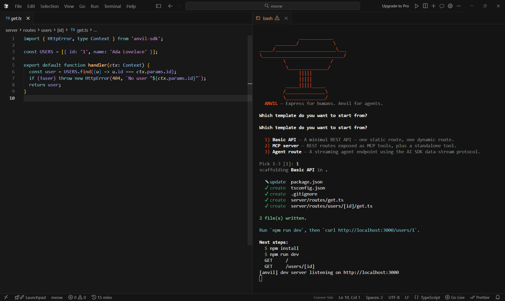Click tsconfig.json in terminal output
Image resolution: width=505 pixels, height=301 pixels.
point(308,188)
